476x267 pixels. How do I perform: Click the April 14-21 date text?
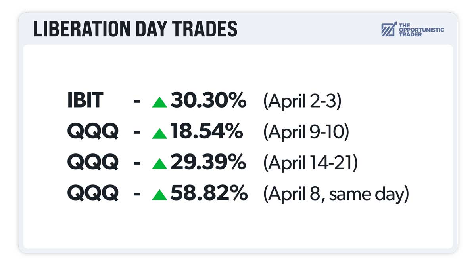tap(310, 163)
